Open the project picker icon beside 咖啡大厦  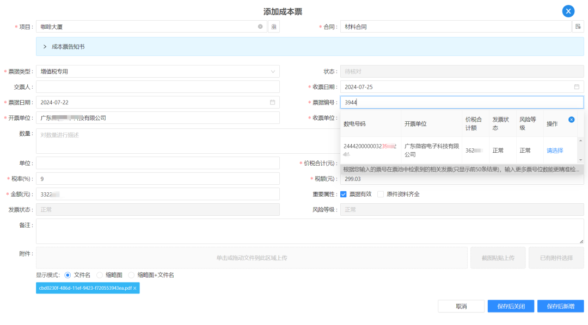point(273,27)
